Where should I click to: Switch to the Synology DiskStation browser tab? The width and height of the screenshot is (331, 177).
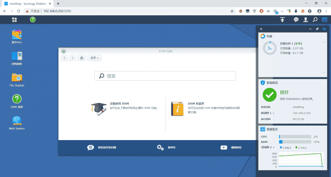click(27, 3)
